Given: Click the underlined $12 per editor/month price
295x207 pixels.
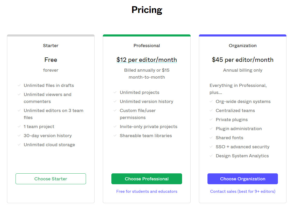Looking at the screenshot, I should (x=147, y=60).
